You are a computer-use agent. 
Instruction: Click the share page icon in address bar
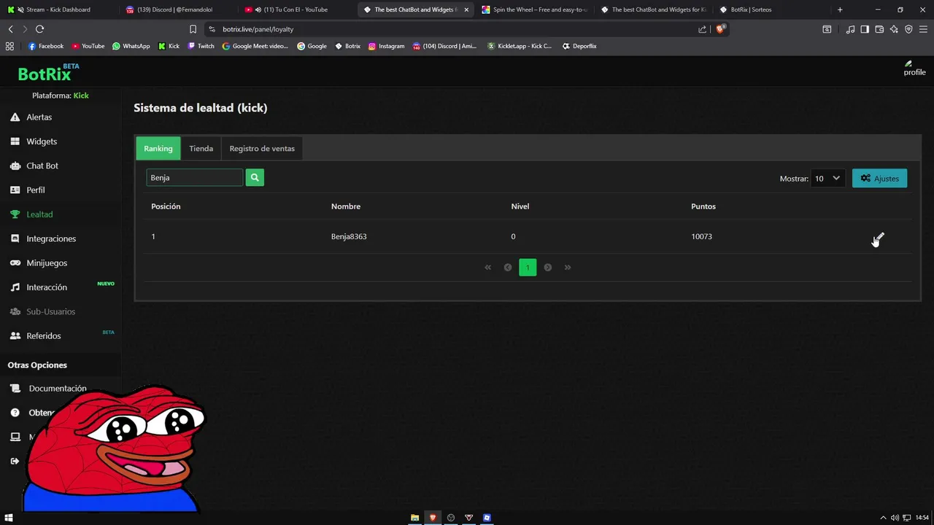pos(702,29)
